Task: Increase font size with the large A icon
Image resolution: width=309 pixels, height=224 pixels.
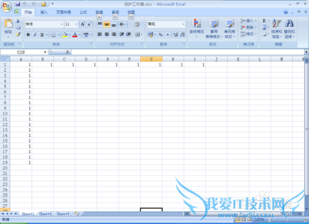Action: [x=83, y=24]
